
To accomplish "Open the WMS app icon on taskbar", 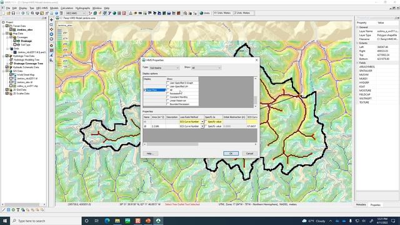I will pyautogui.click(x=158, y=221).
